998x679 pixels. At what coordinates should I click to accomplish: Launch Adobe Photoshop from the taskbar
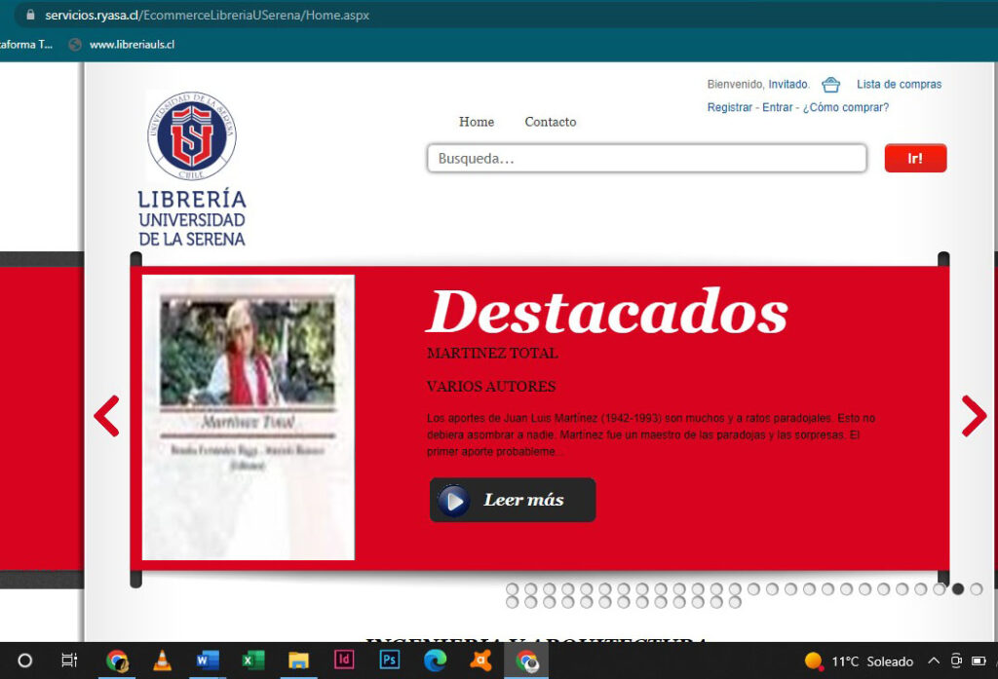389,660
